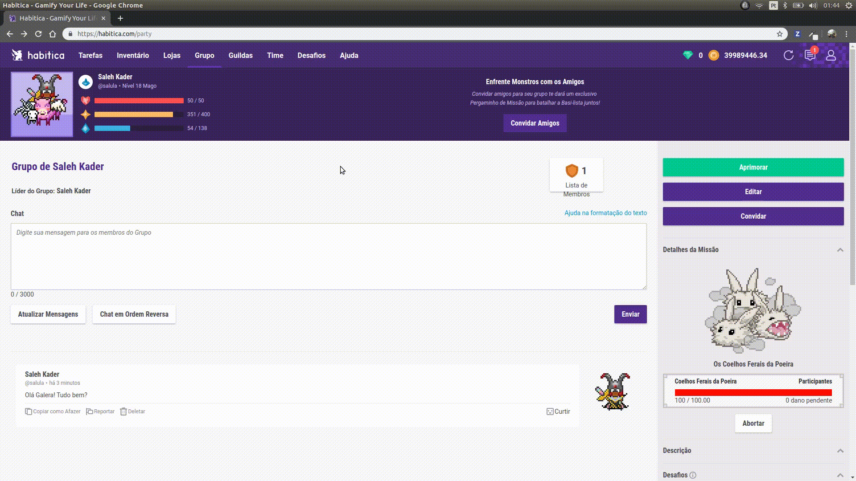
Task: Go back with browser back arrow
Action: [x=10, y=34]
